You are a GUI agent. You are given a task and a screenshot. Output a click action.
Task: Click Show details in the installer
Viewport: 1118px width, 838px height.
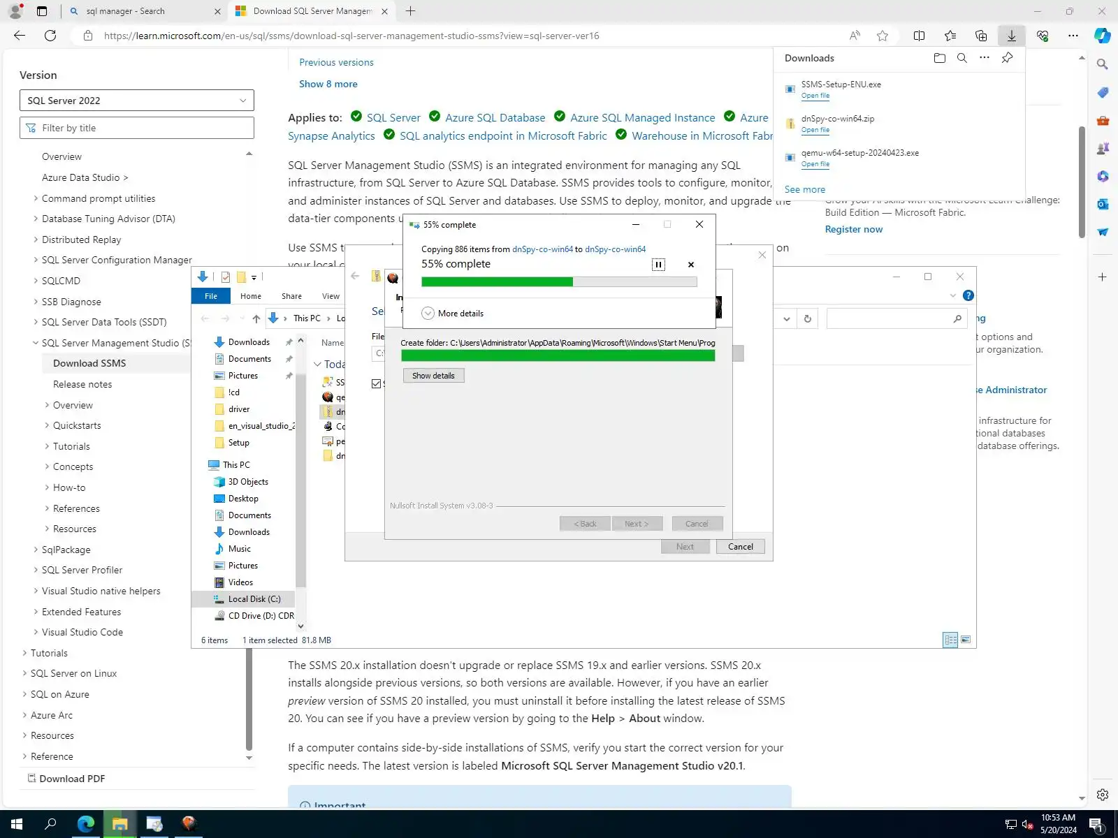pyautogui.click(x=433, y=376)
